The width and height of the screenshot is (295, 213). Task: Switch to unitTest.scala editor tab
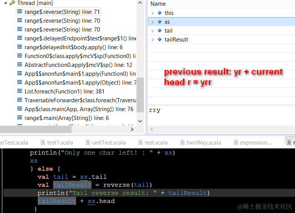point(106,143)
